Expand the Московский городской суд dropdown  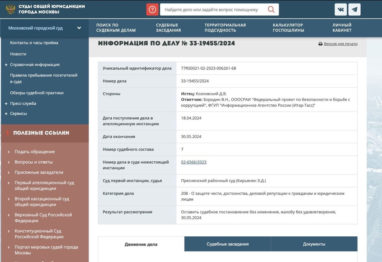(79, 28)
